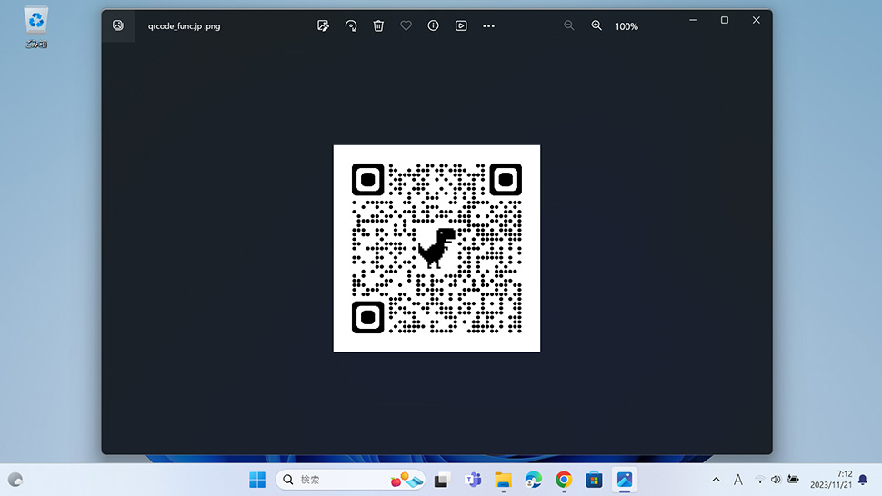Zoom in using the plus magnifier
Image resolution: width=882 pixels, height=496 pixels.
coord(596,25)
